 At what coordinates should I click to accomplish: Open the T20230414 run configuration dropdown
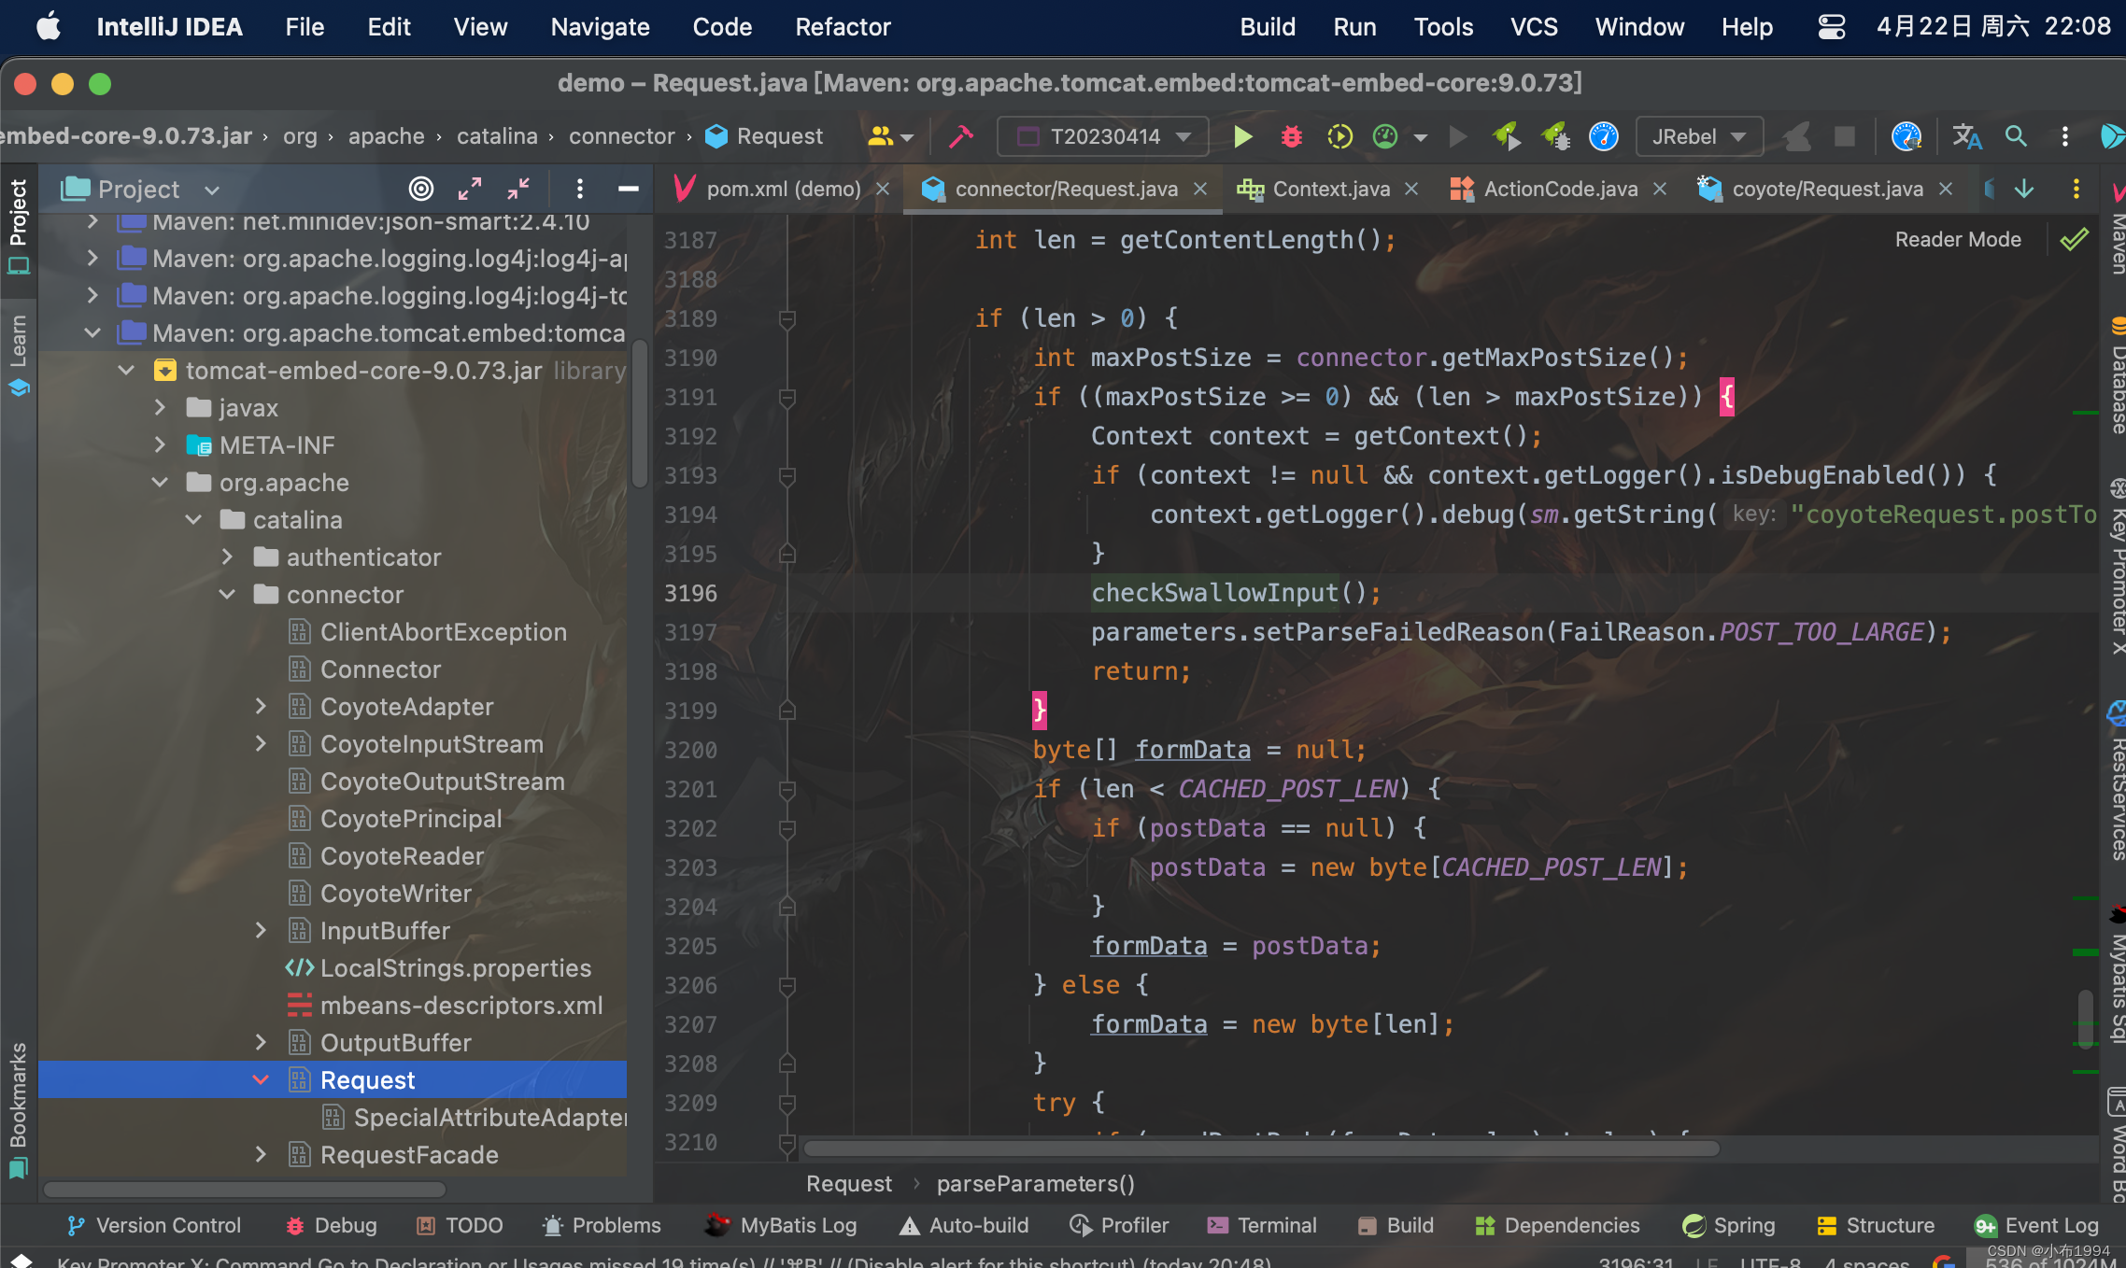tap(1104, 137)
